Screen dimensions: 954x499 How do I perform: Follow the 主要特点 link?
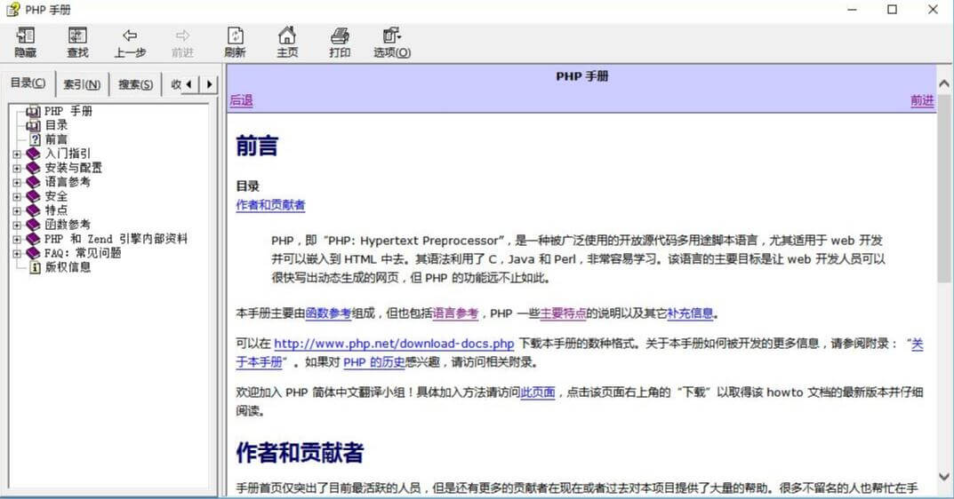(563, 313)
